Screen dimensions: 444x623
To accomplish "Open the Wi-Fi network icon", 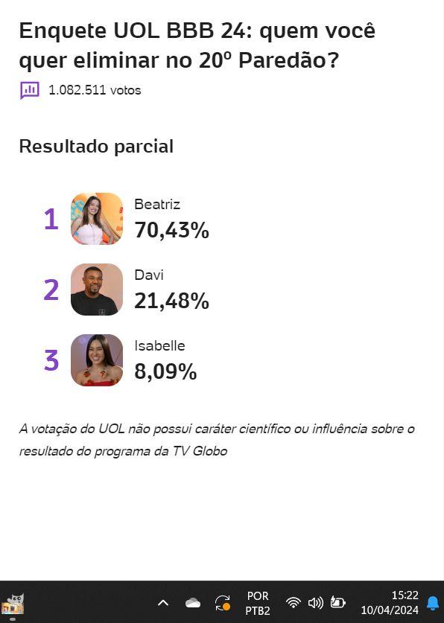I will click(x=294, y=603).
